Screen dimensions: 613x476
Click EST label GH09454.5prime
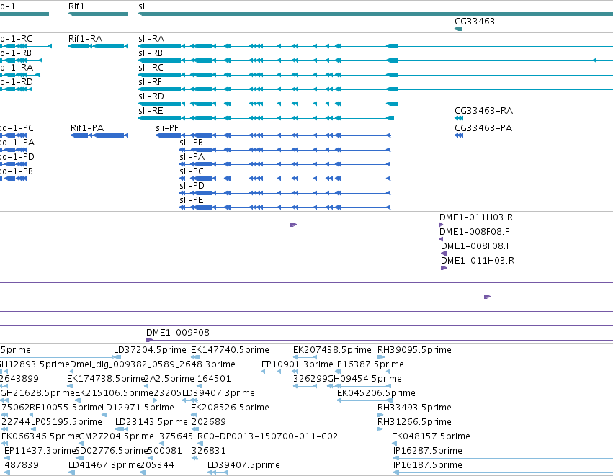[x=364, y=379]
